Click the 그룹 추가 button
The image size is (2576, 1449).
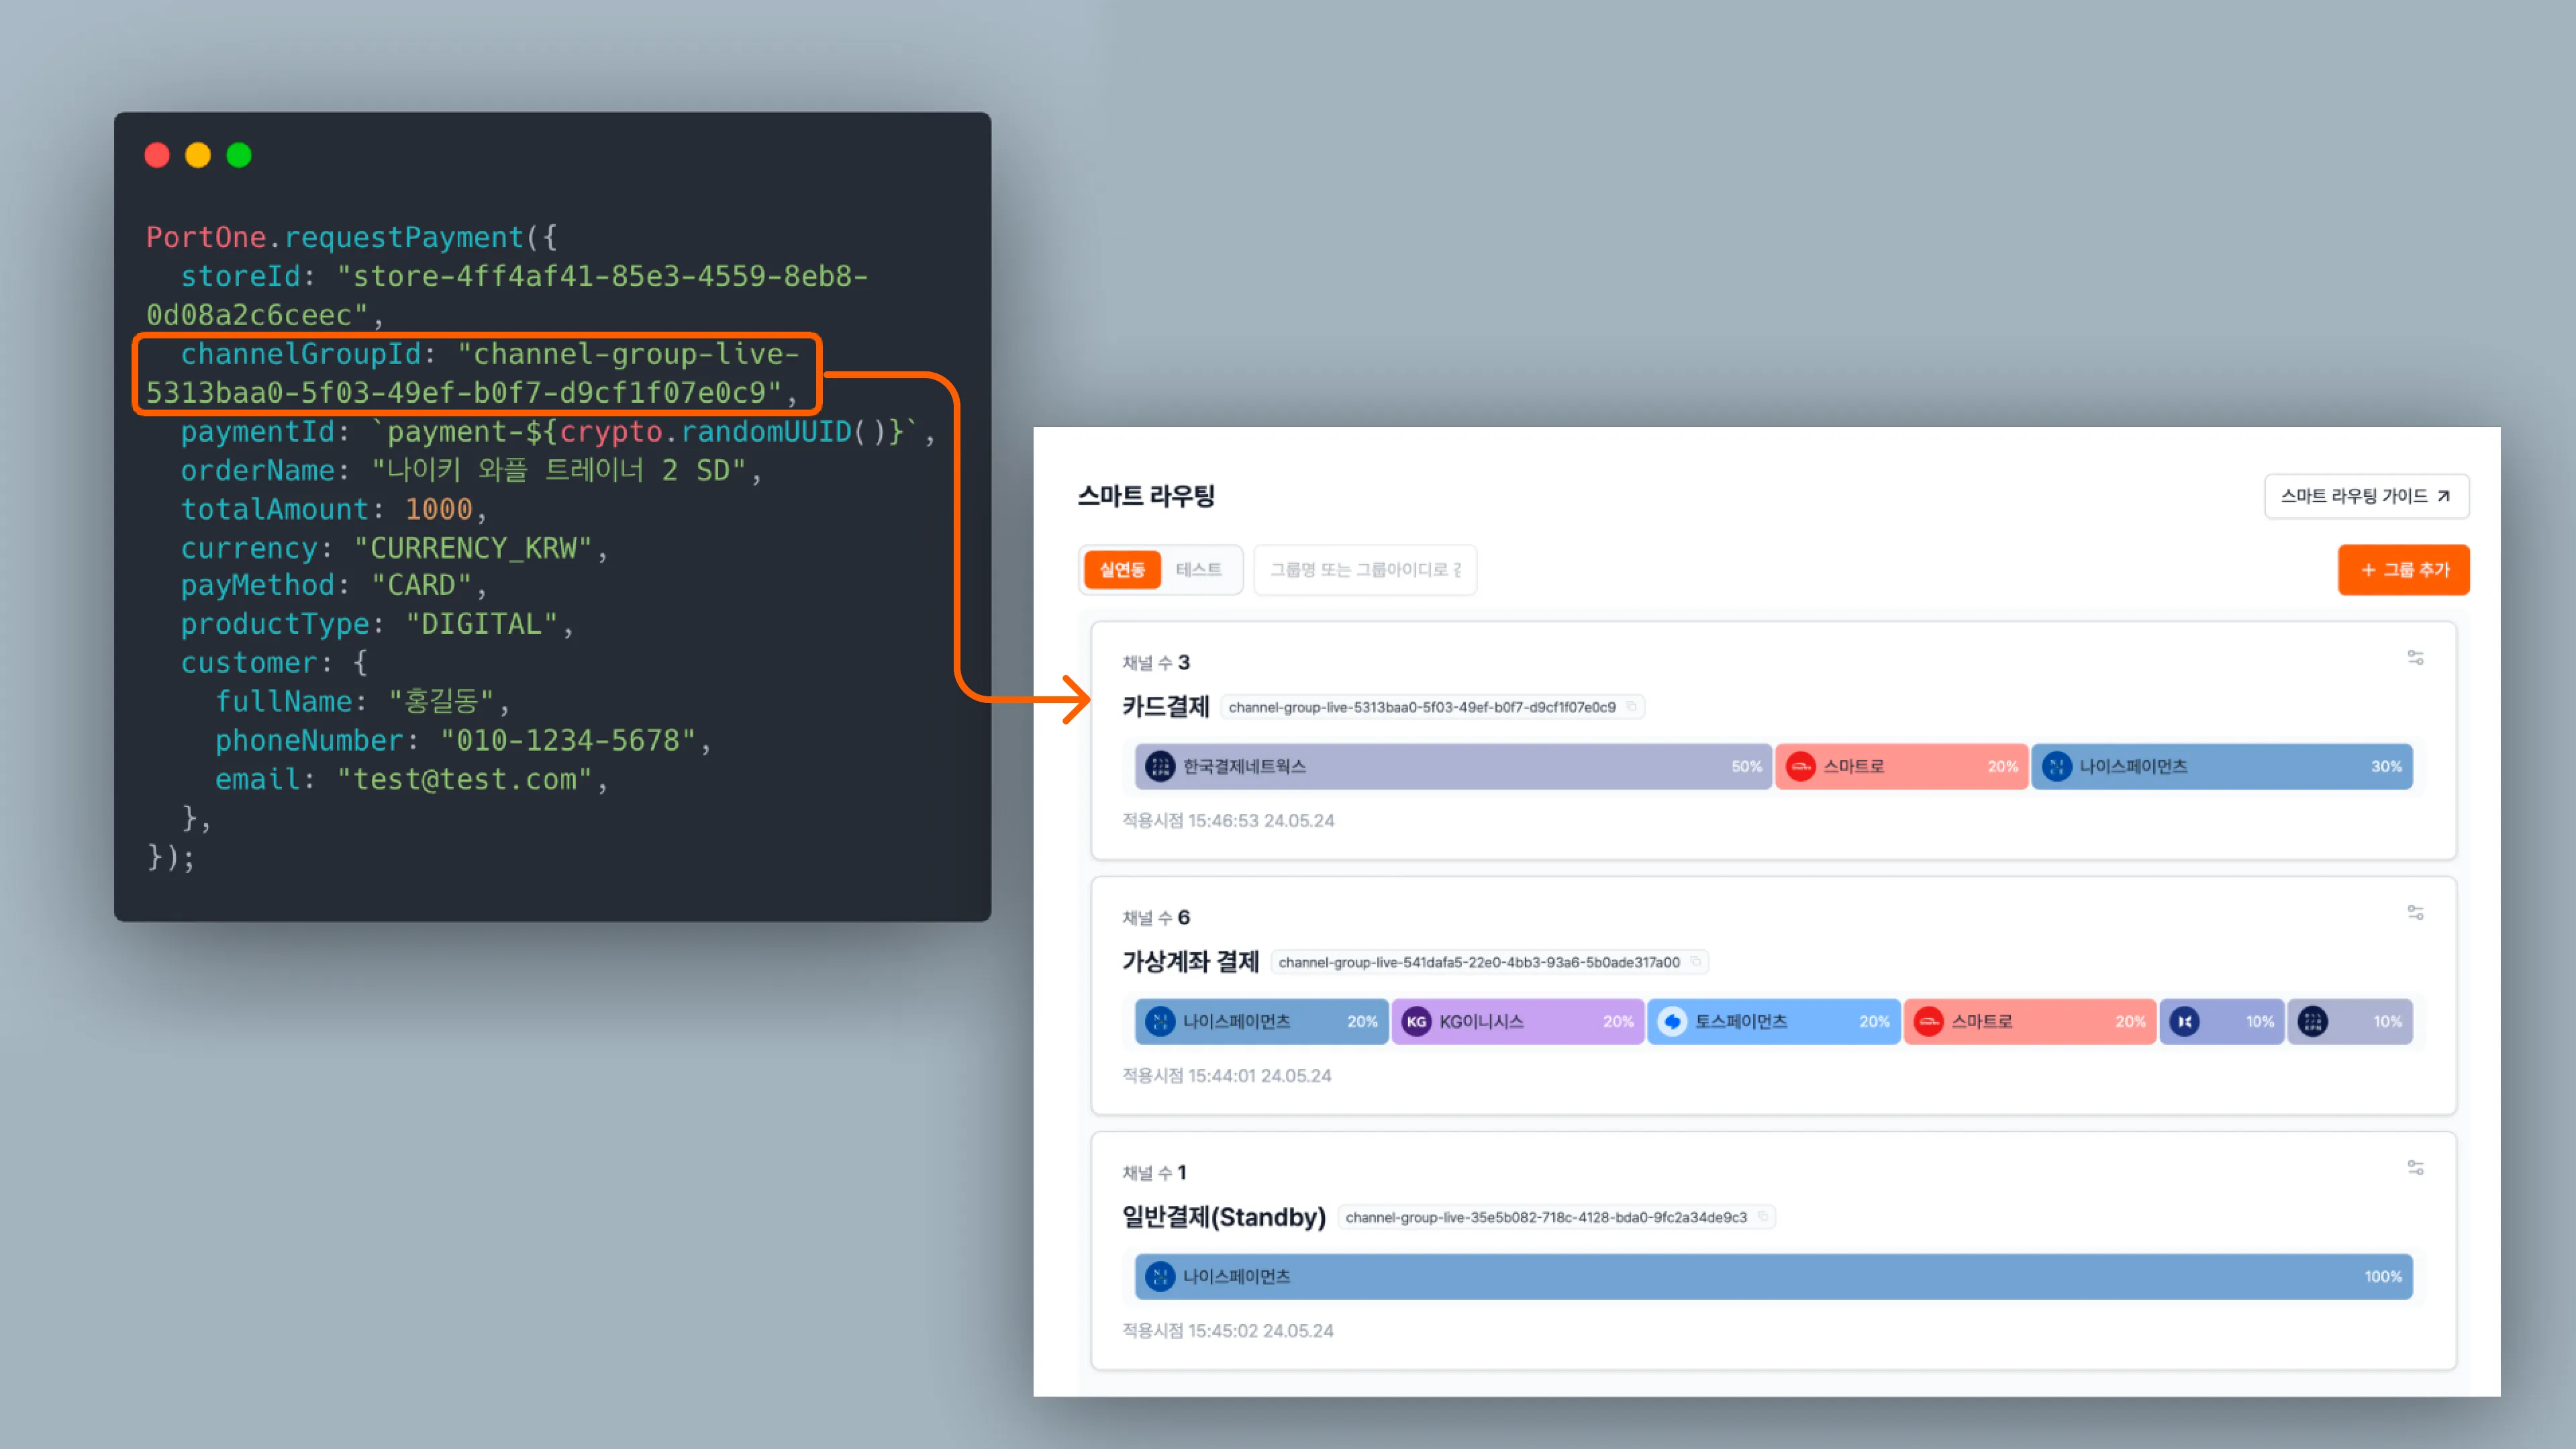[2403, 569]
